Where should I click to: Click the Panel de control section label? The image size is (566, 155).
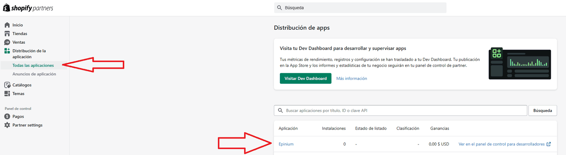pyautogui.click(x=18, y=108)
